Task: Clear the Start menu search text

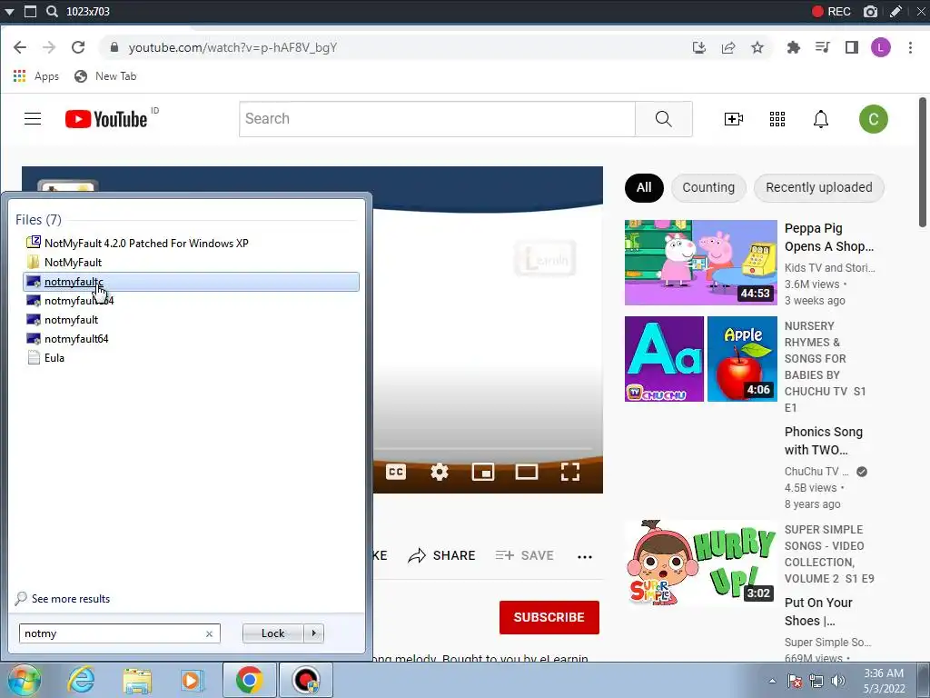Action: click(210, 633)
